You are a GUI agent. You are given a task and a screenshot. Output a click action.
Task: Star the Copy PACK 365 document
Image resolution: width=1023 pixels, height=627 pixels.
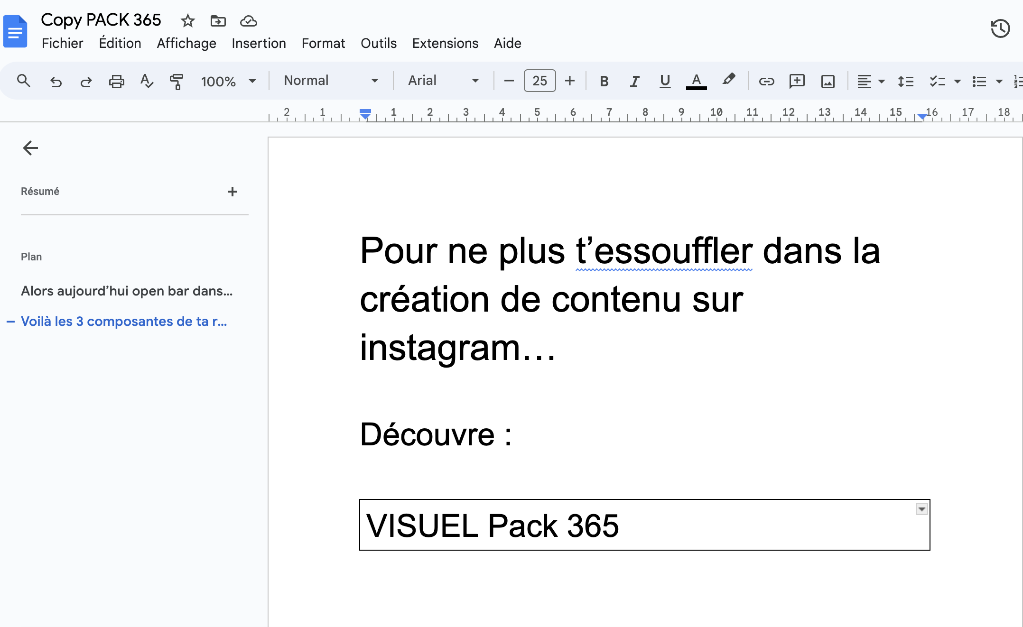(188, 21)
